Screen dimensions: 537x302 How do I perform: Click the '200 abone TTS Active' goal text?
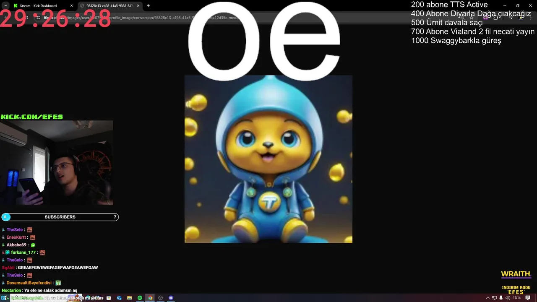click(449, 5)
